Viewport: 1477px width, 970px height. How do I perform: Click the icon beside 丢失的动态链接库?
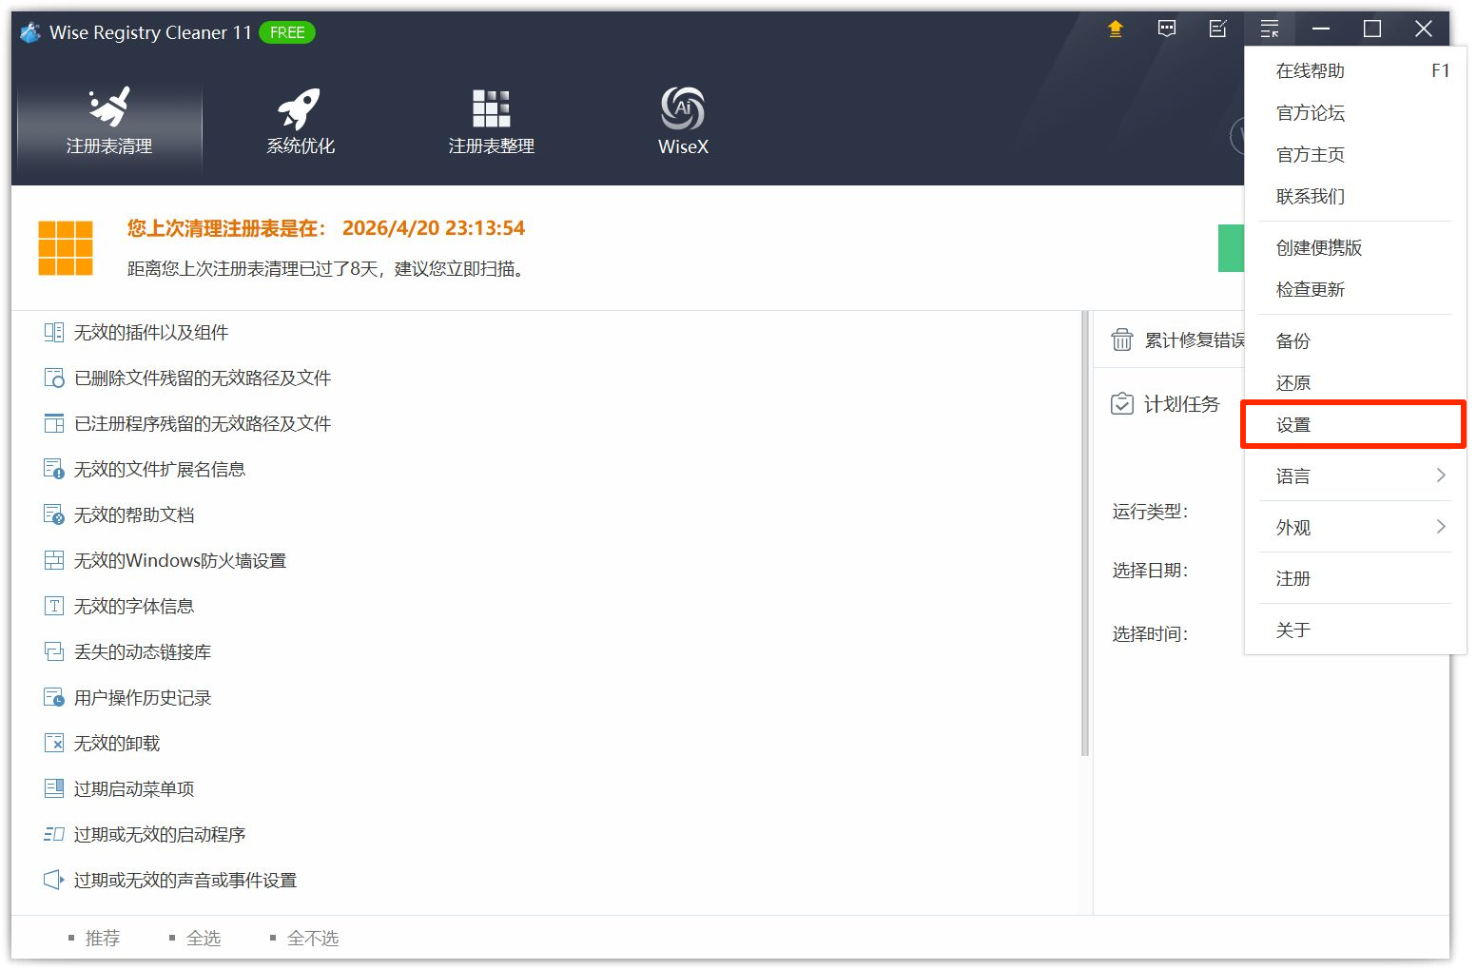[x=54, y=652]
